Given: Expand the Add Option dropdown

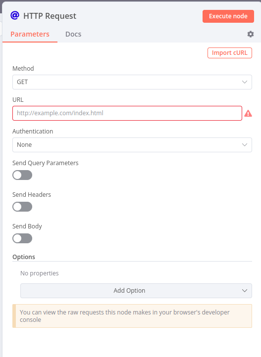Looking at the screenshot, I should point(136,291).
